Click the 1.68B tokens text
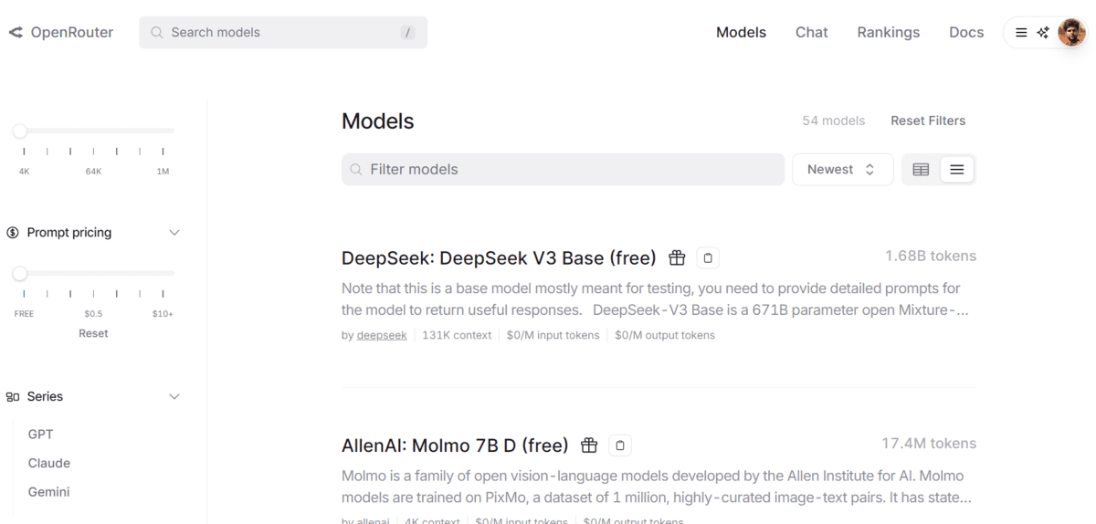 point(930,256)
